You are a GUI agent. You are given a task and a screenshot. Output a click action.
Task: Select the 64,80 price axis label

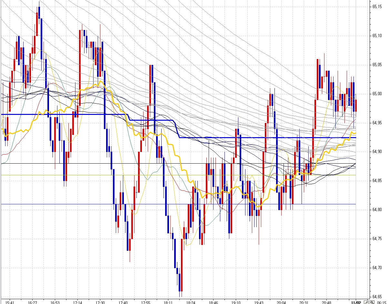click(377, 210)
